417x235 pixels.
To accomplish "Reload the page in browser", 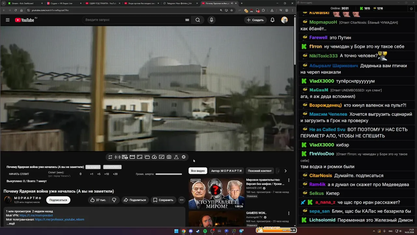I will (x=16, y=10).
